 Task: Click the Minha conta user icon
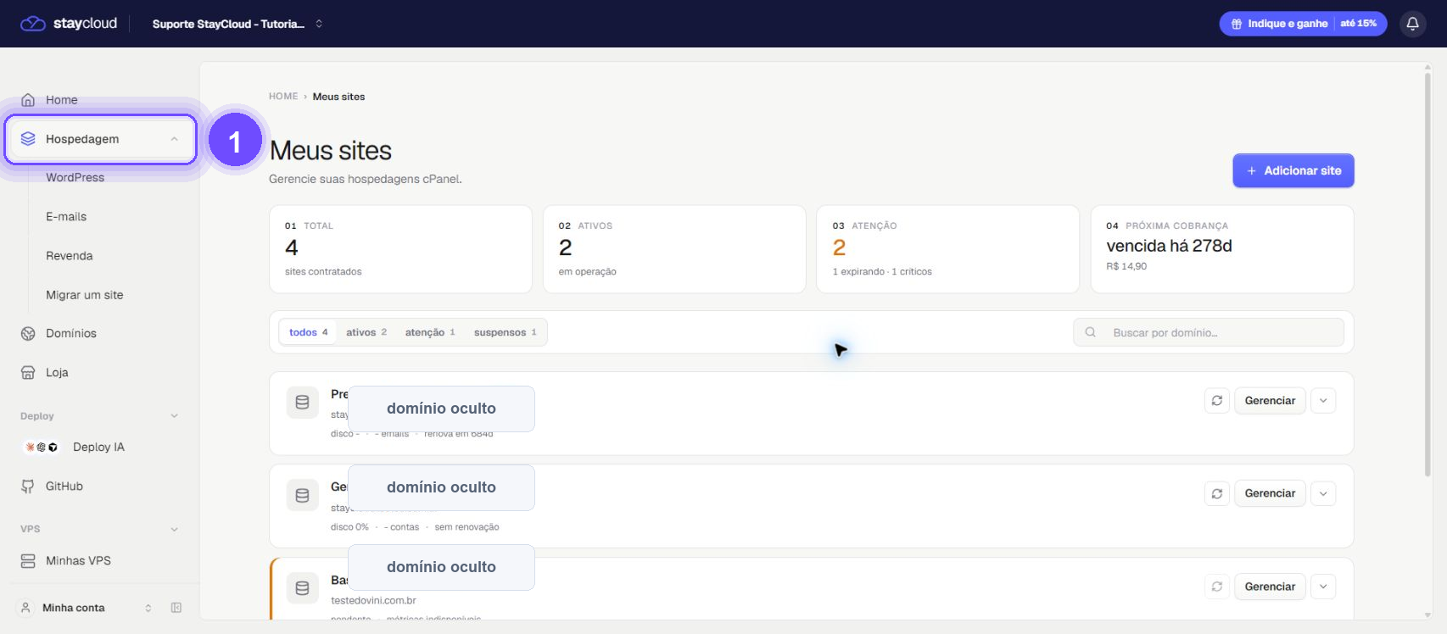coord(25,608)
